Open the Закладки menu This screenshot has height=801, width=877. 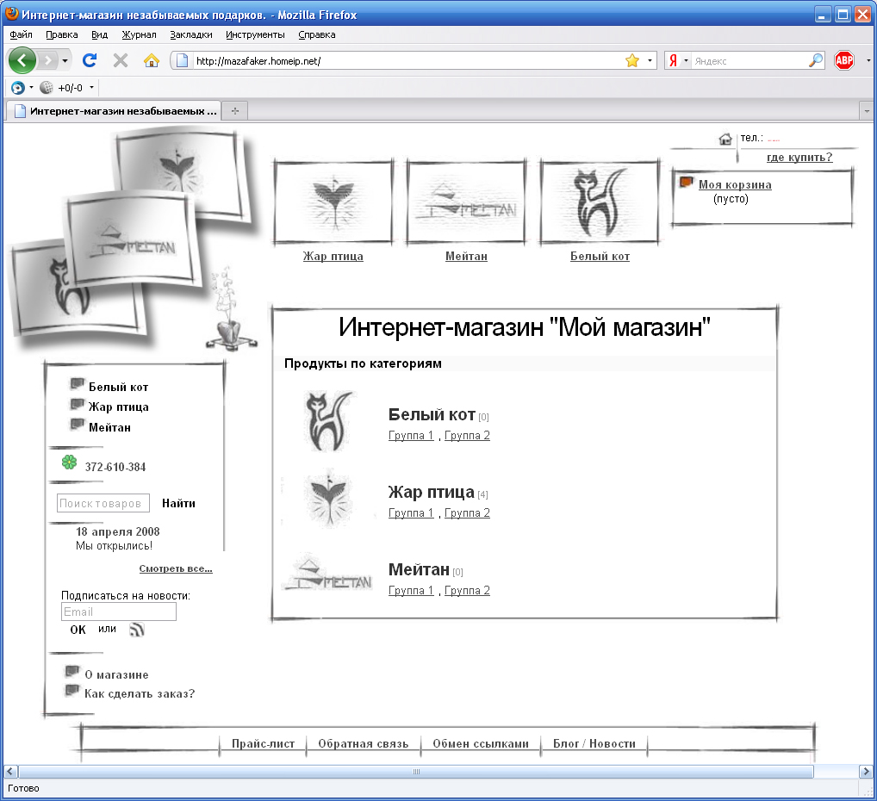point(191,34)
